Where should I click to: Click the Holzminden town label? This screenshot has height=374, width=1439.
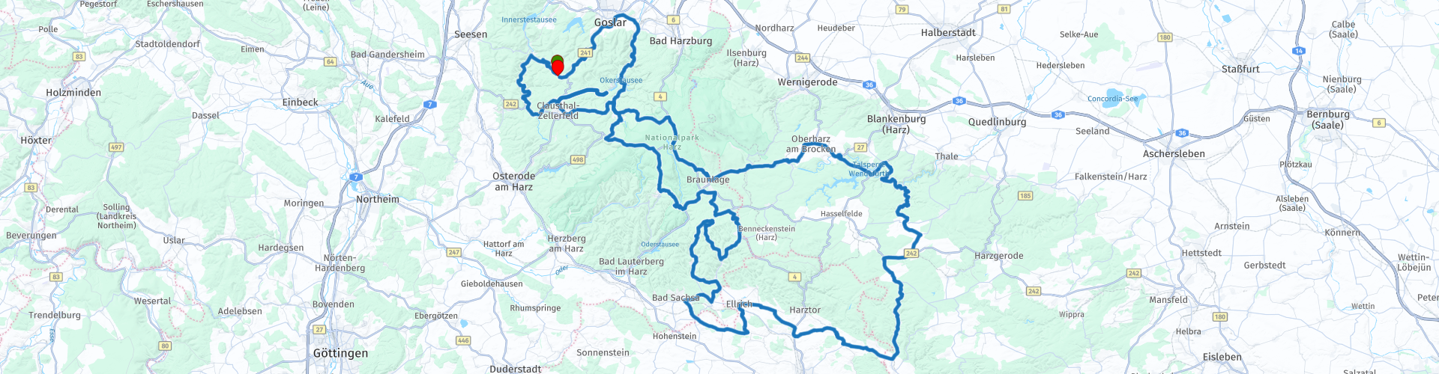(73, 93)
